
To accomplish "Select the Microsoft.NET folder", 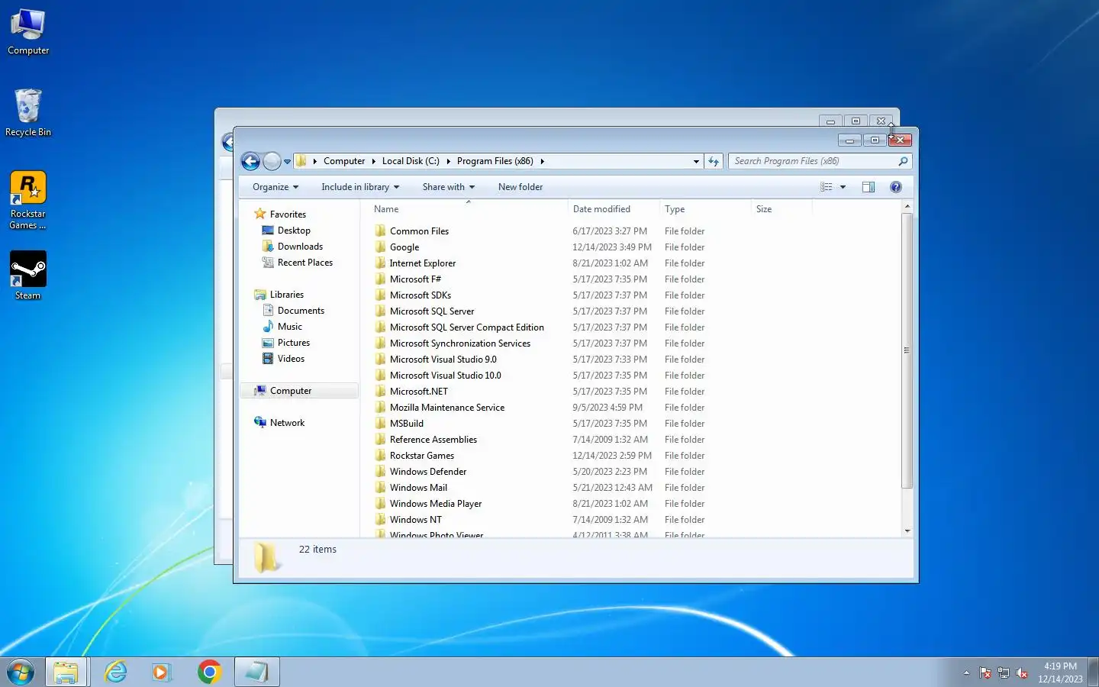I will click(418, 392).
